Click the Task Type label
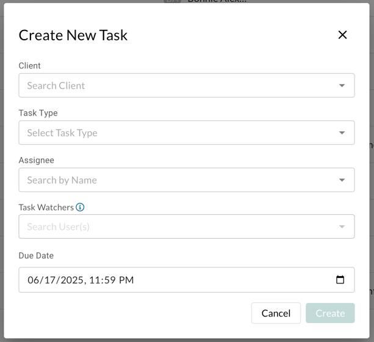374x342 pixels. pos(38,113)
